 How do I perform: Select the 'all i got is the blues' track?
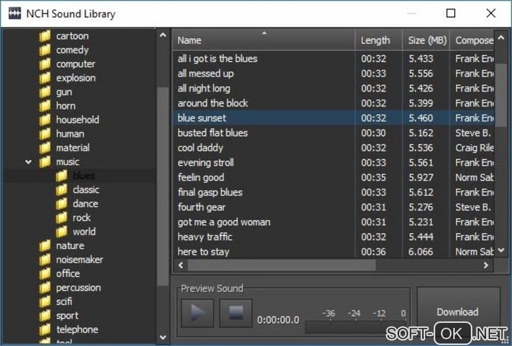333,59
